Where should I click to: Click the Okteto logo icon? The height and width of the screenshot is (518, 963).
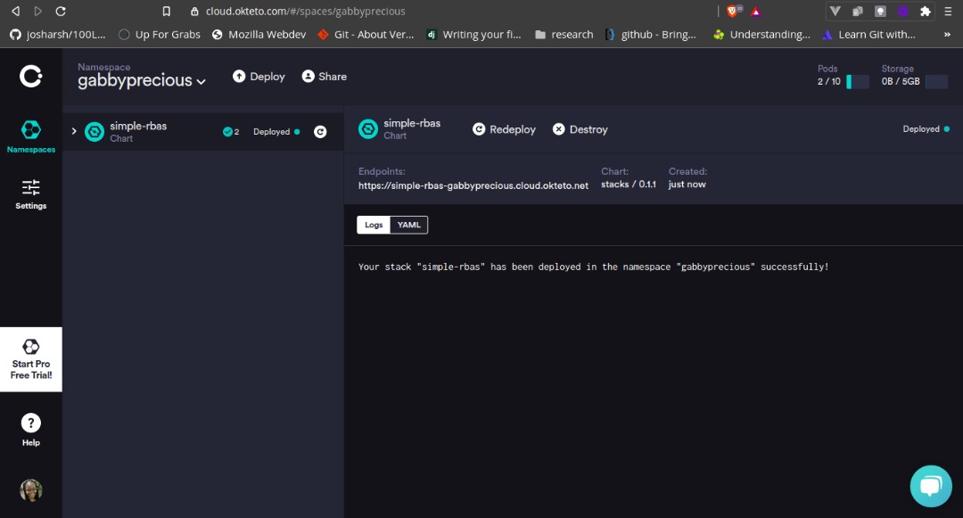[x=30, y=76]
